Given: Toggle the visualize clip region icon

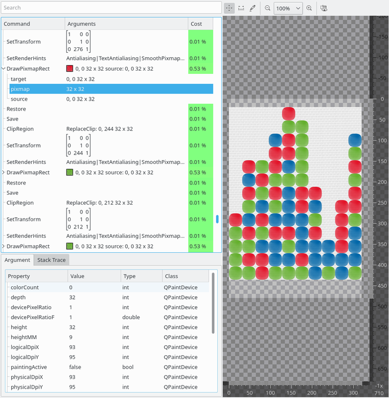Looking at the screenshot, I should [x=324, y=8].
